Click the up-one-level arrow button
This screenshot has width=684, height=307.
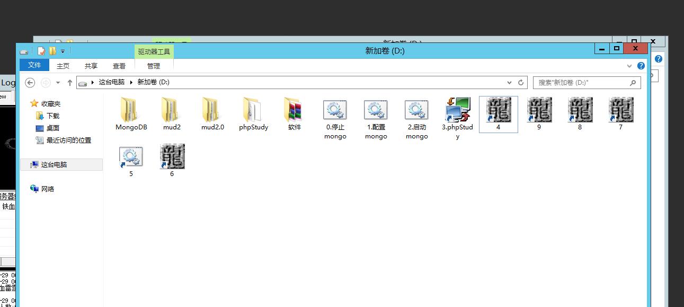point(69,83)
